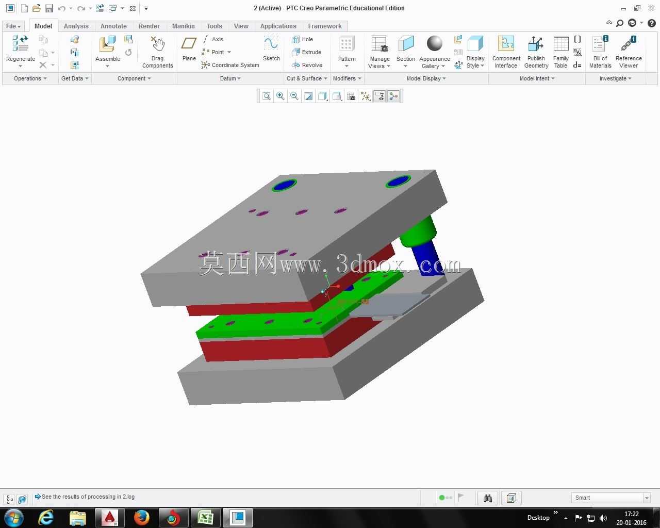Viewport: 660px width, 528px height.
Task: Open the Appearance Gallery
Action: [x=435, y=52]
